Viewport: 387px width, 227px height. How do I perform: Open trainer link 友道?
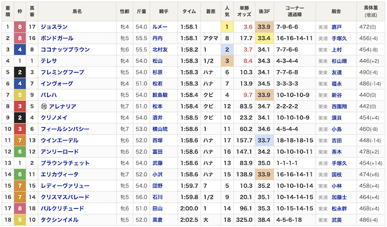click(x=337, y=73)
